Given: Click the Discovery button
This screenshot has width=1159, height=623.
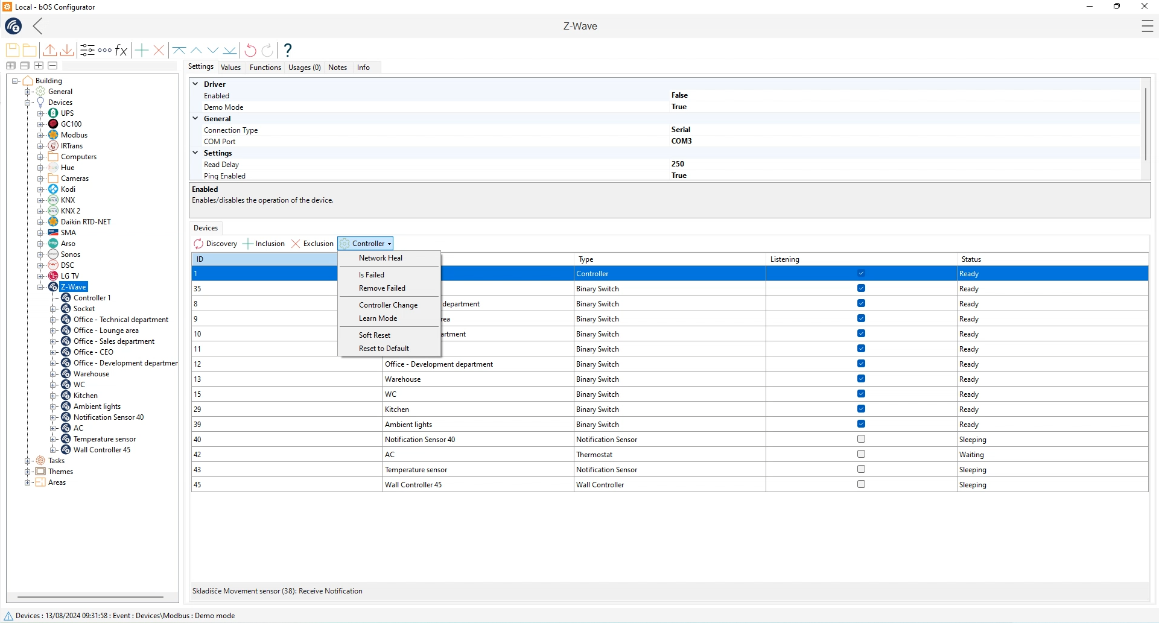Looking at the screenshot, I should pos(215,244).
